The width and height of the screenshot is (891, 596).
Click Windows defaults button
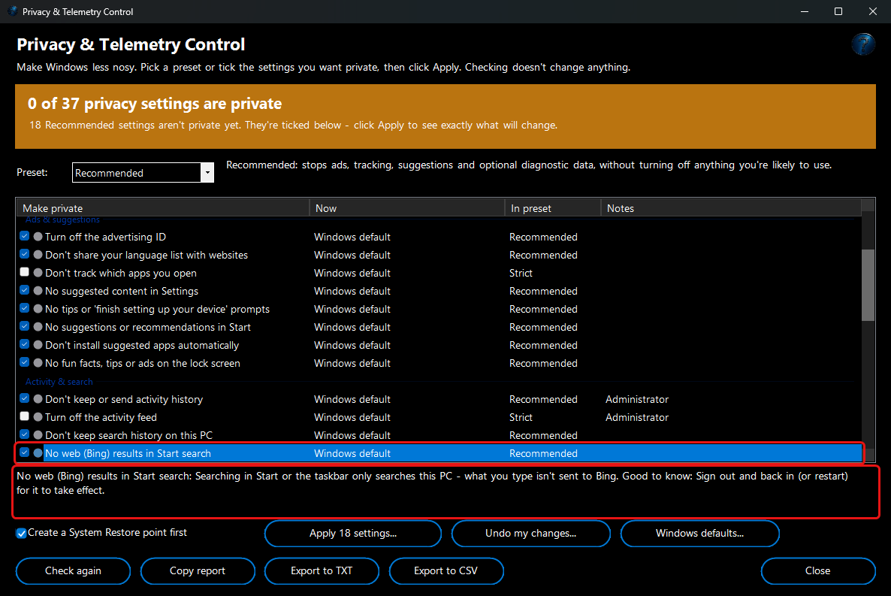[699, 534]
